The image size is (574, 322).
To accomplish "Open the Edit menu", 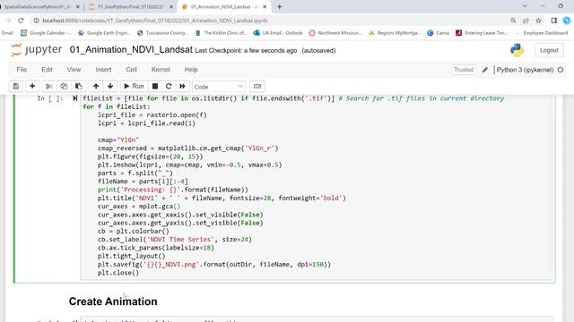I will tap(47, 70).
